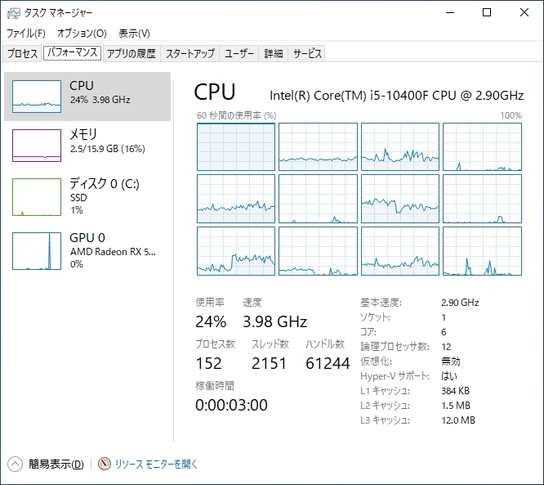
Task: Collapse view with the 簡易表示 chevron
Action: [x=15, y=465]
